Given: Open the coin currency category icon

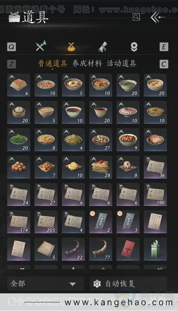Looking at the screenshot, I should (134, 47).
